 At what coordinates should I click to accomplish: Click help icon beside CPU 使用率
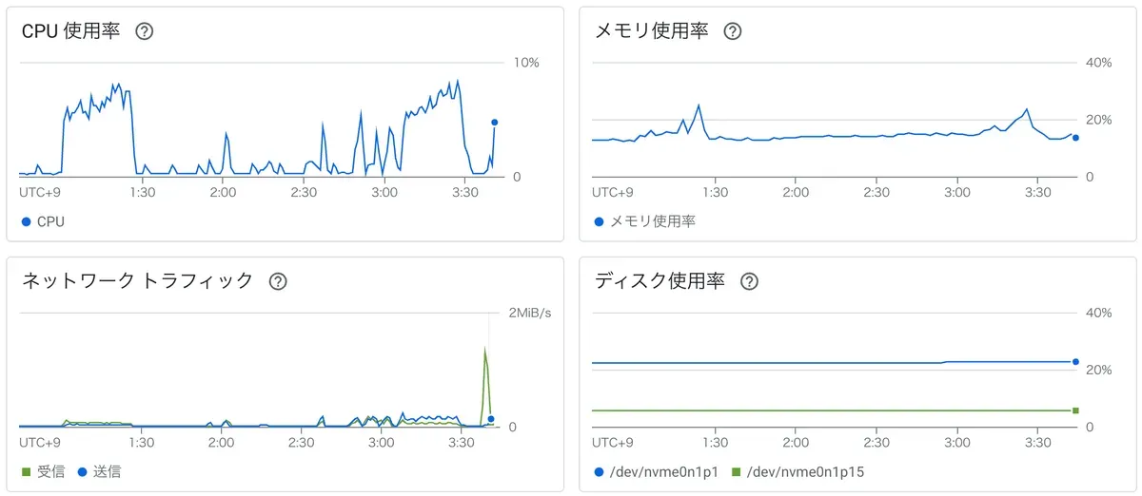(145, 31)
